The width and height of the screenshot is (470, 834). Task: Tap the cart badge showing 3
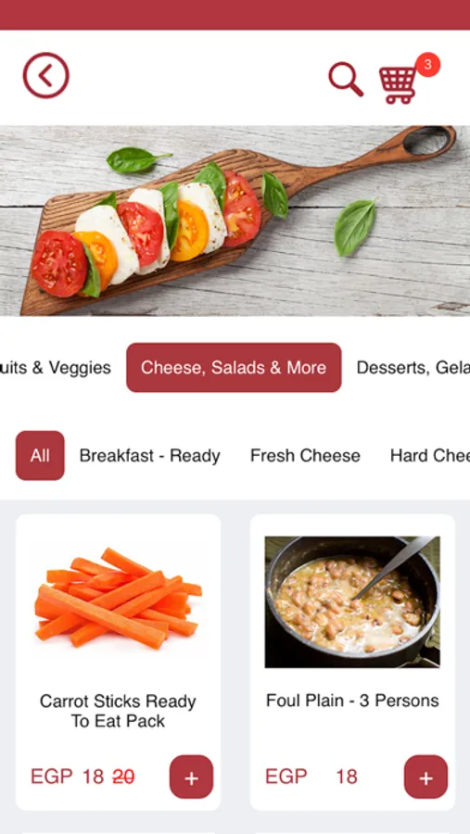point(428,65)
